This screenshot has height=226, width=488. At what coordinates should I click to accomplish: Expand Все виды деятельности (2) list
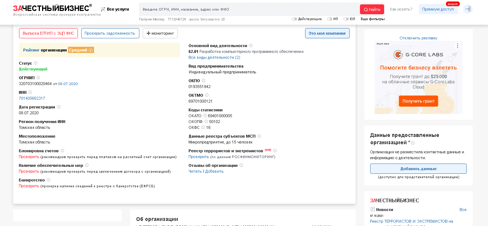(x=214, y=57)
